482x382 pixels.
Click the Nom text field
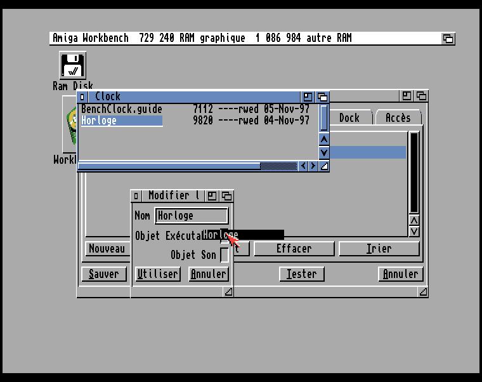tap(191, 216)
